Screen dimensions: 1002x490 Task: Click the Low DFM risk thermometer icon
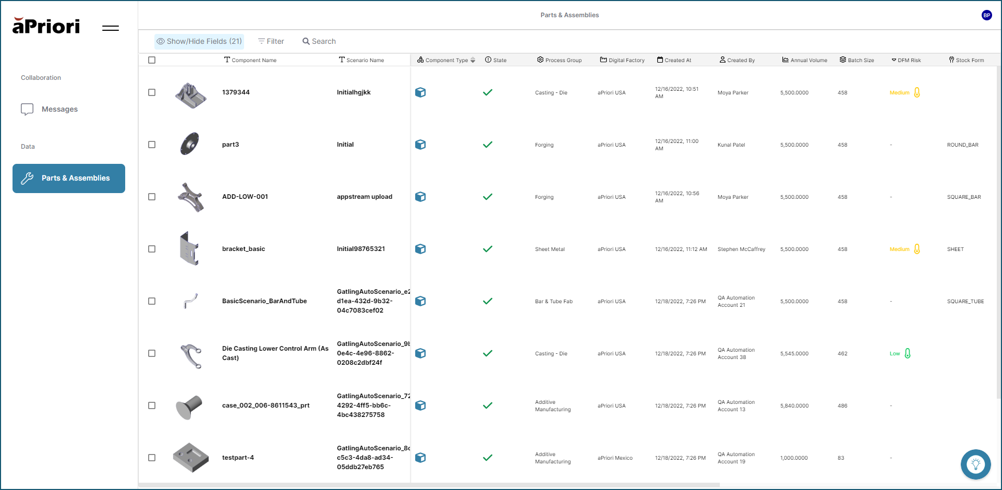point(908,353)
